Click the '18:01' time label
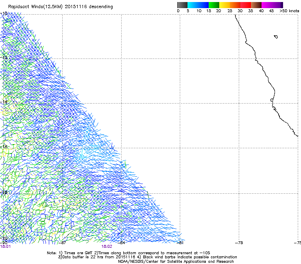Viewport: 301px width, 264px height. tap(5, 247)
